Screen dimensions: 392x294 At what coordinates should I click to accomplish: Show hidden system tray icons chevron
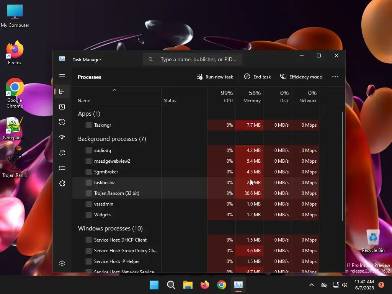pyautogui.click(x=312, y=285)
